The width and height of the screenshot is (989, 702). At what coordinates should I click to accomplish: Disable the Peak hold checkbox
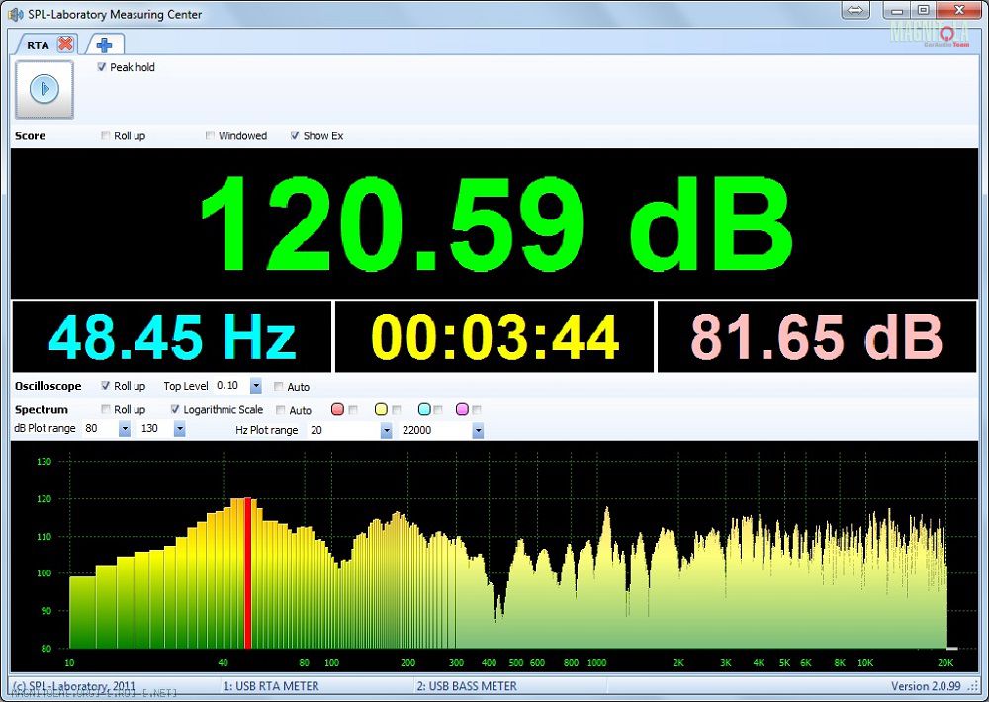coord(102,67)
